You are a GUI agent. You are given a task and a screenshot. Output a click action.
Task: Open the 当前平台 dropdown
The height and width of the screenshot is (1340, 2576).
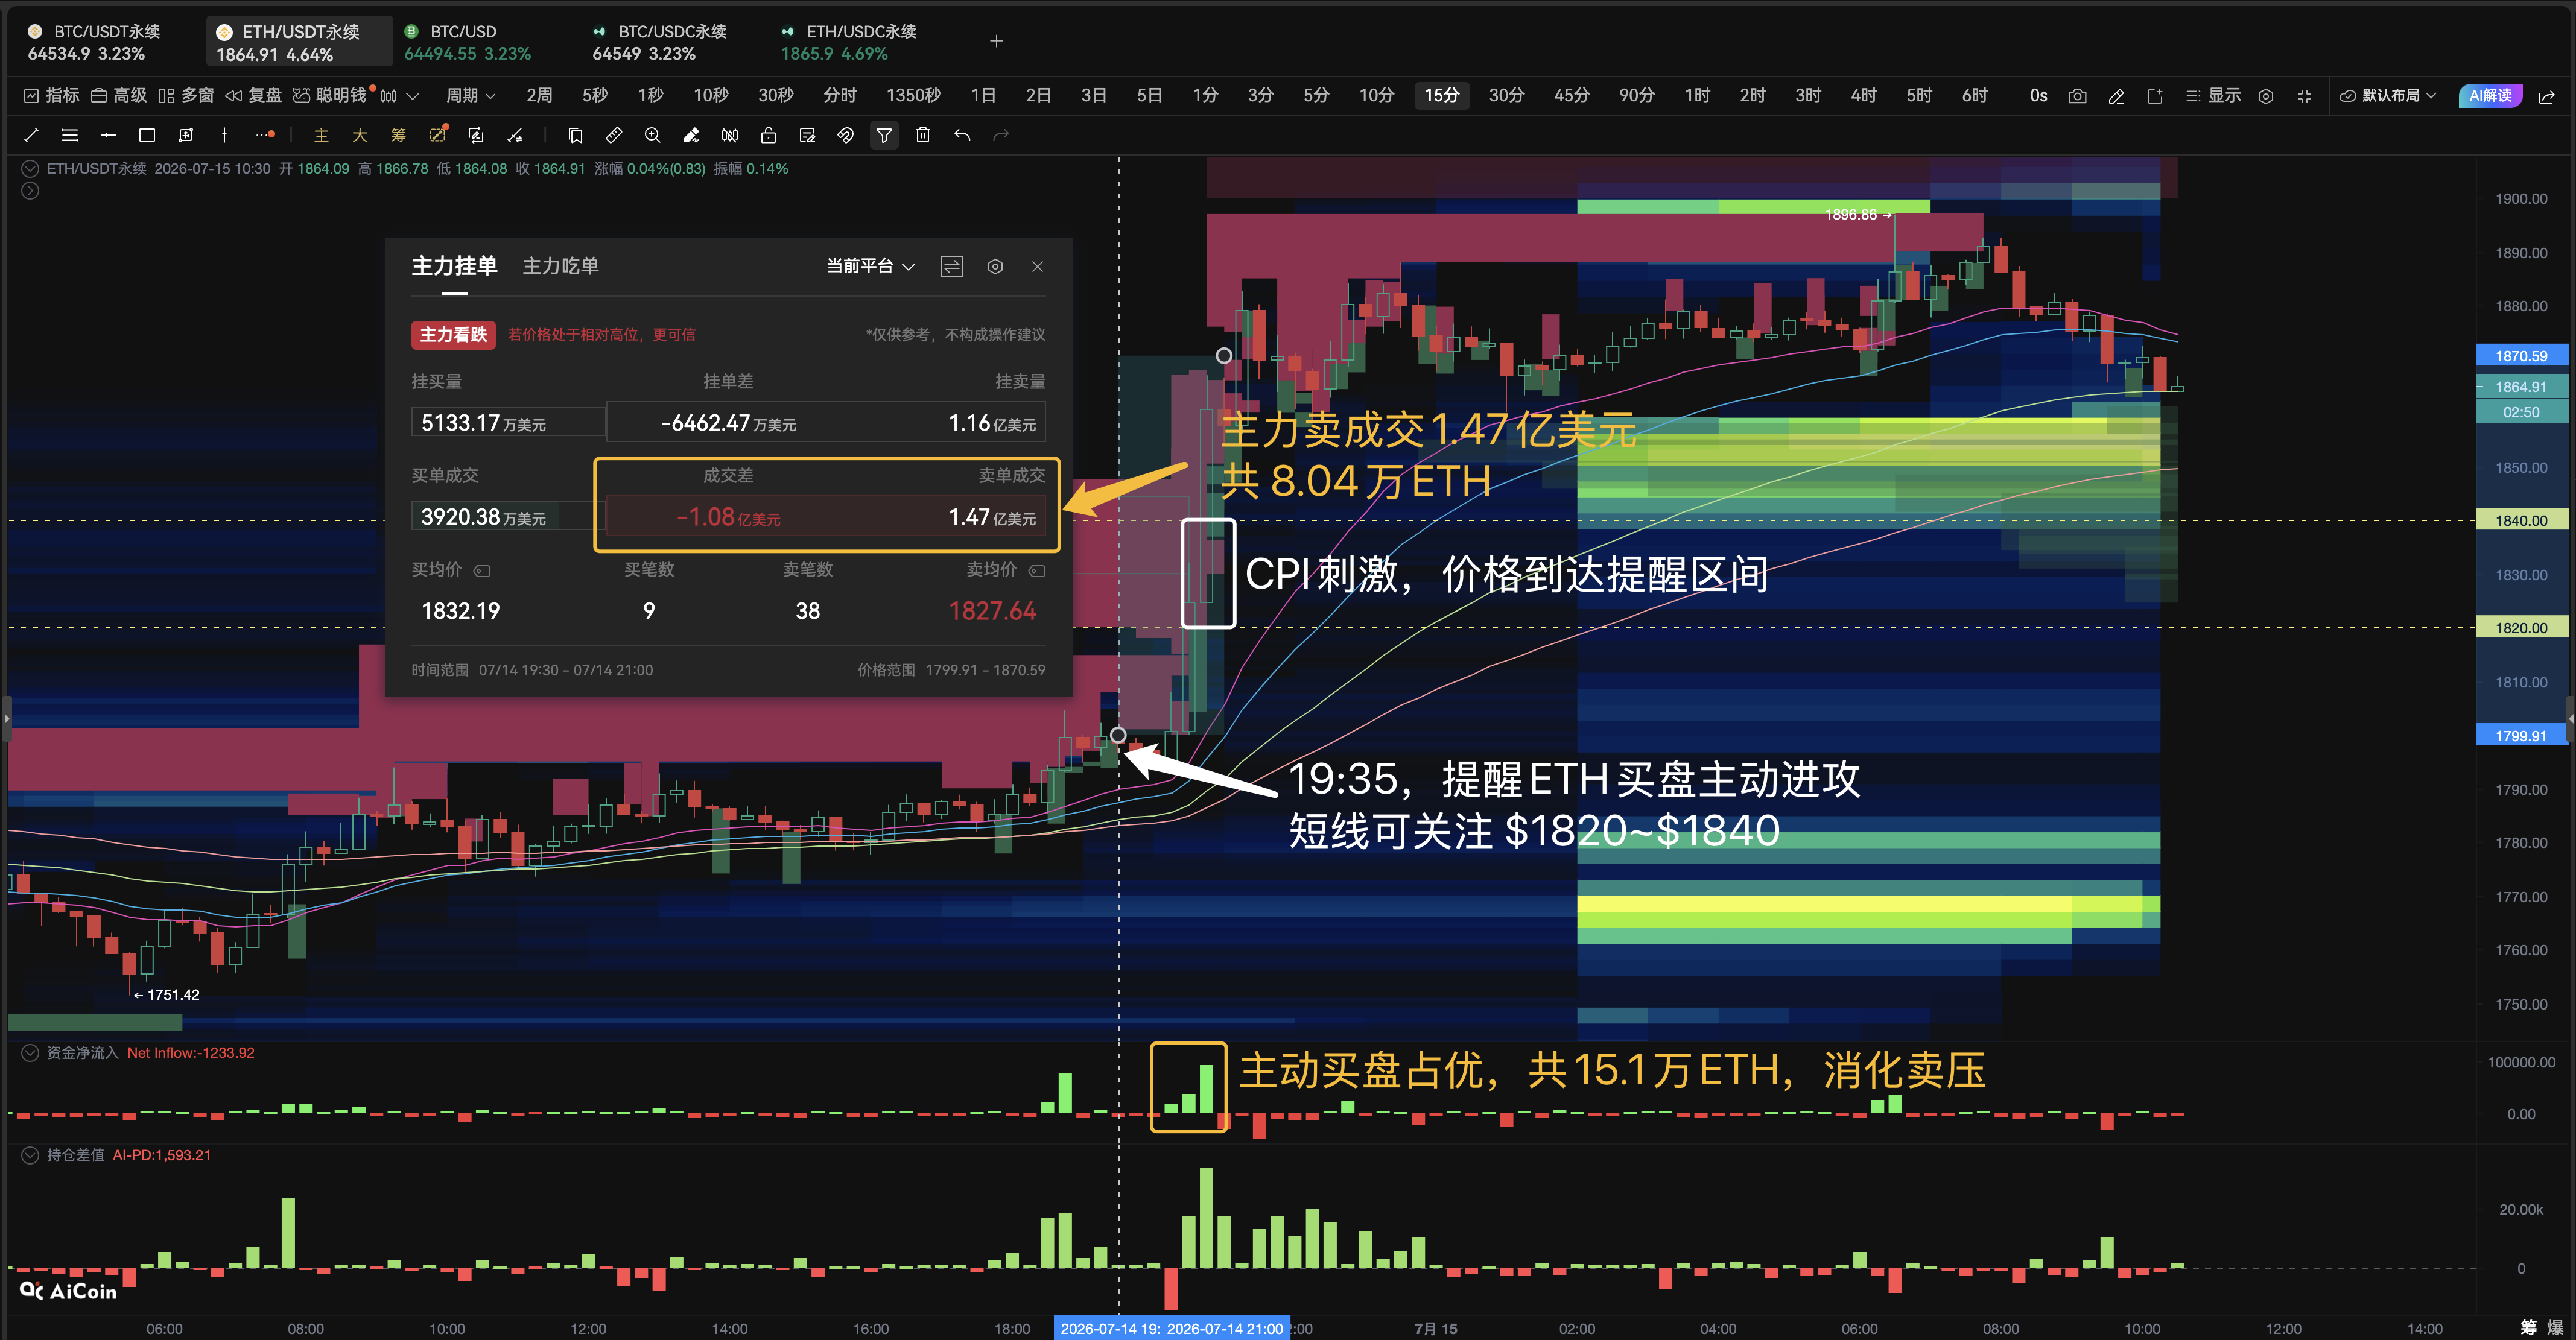(x=870, y=266)
